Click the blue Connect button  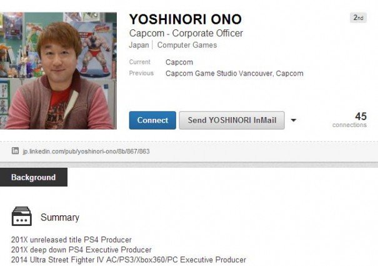(152, 120)
